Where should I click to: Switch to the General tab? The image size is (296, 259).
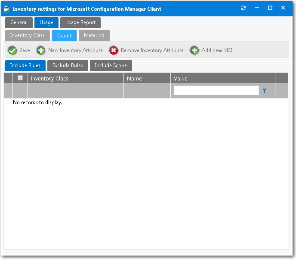pos(19,22)
